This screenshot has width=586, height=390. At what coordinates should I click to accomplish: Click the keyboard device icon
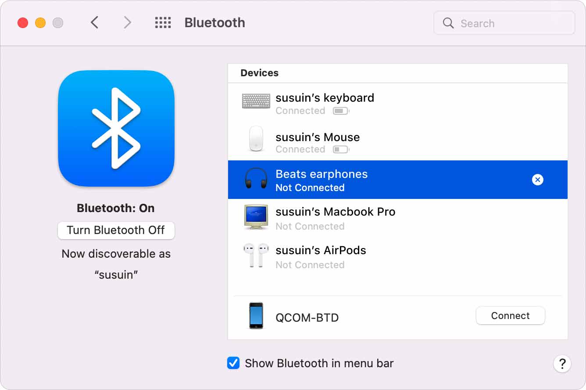(257, 101)
